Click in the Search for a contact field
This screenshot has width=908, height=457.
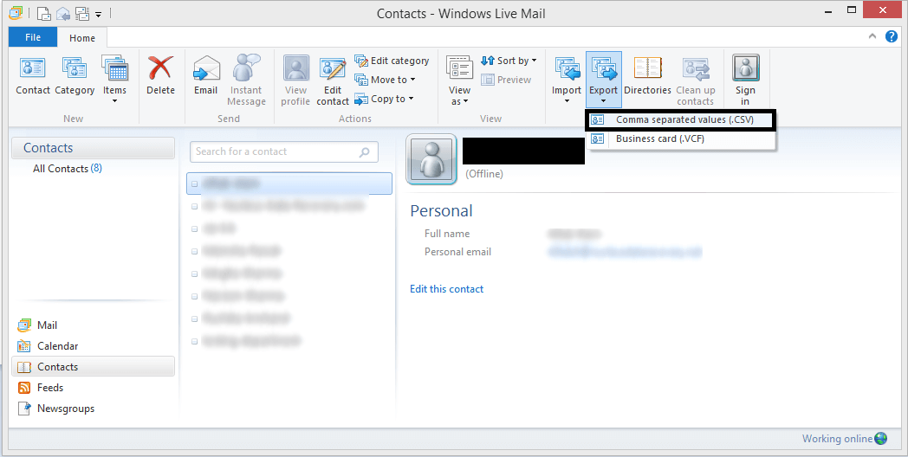click(284, 151)
